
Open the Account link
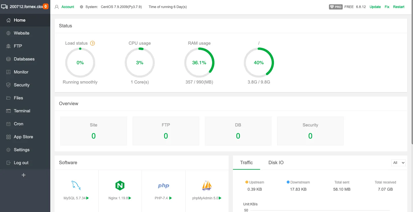[x=68, y=7]
